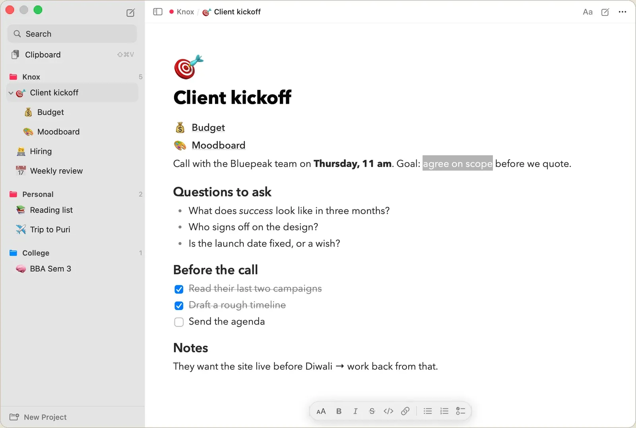This screenshot has height=428, width=636.
Task: Click the Budget link in the document
Action: pos(208,128)
